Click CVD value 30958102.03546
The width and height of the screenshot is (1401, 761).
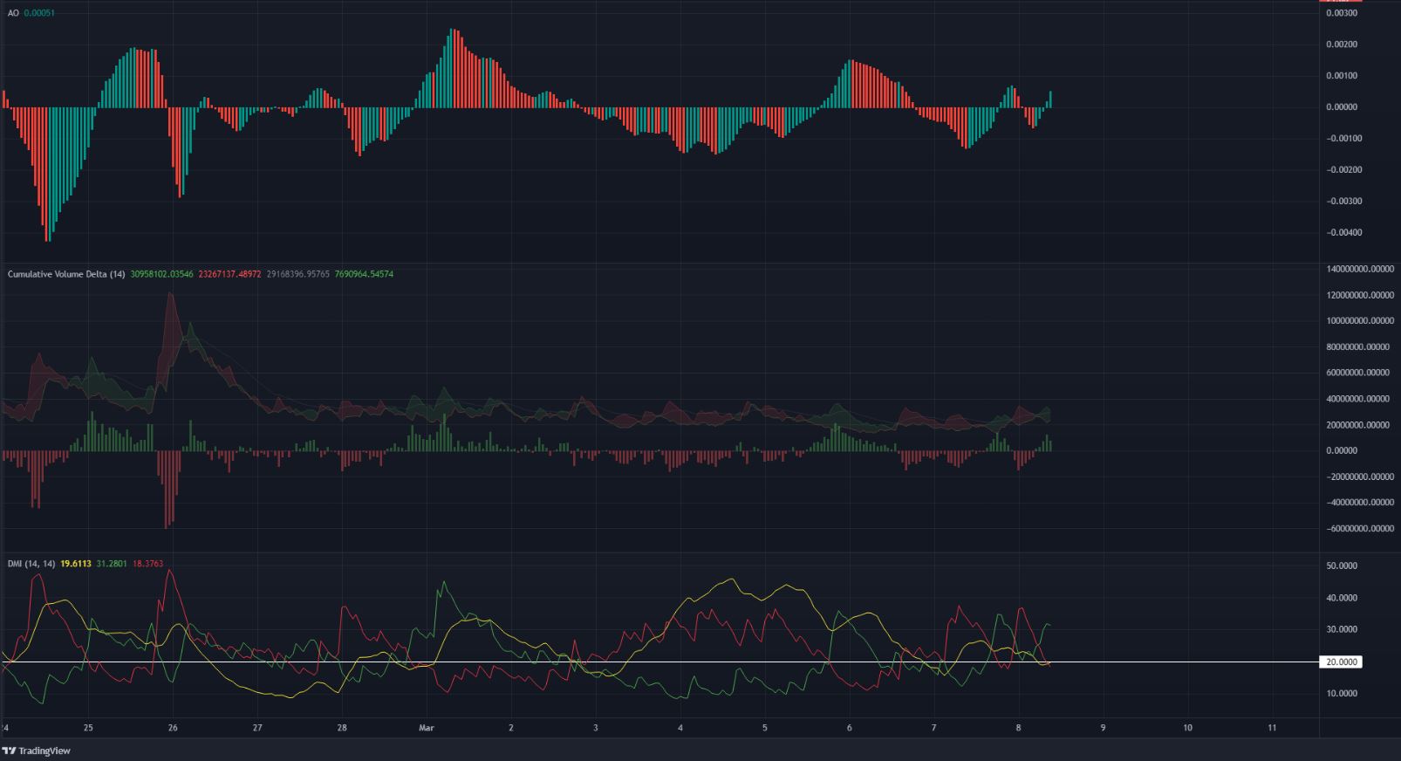[164, 274]
